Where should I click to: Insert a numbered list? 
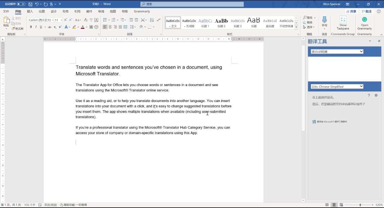[x=113, y=20]
